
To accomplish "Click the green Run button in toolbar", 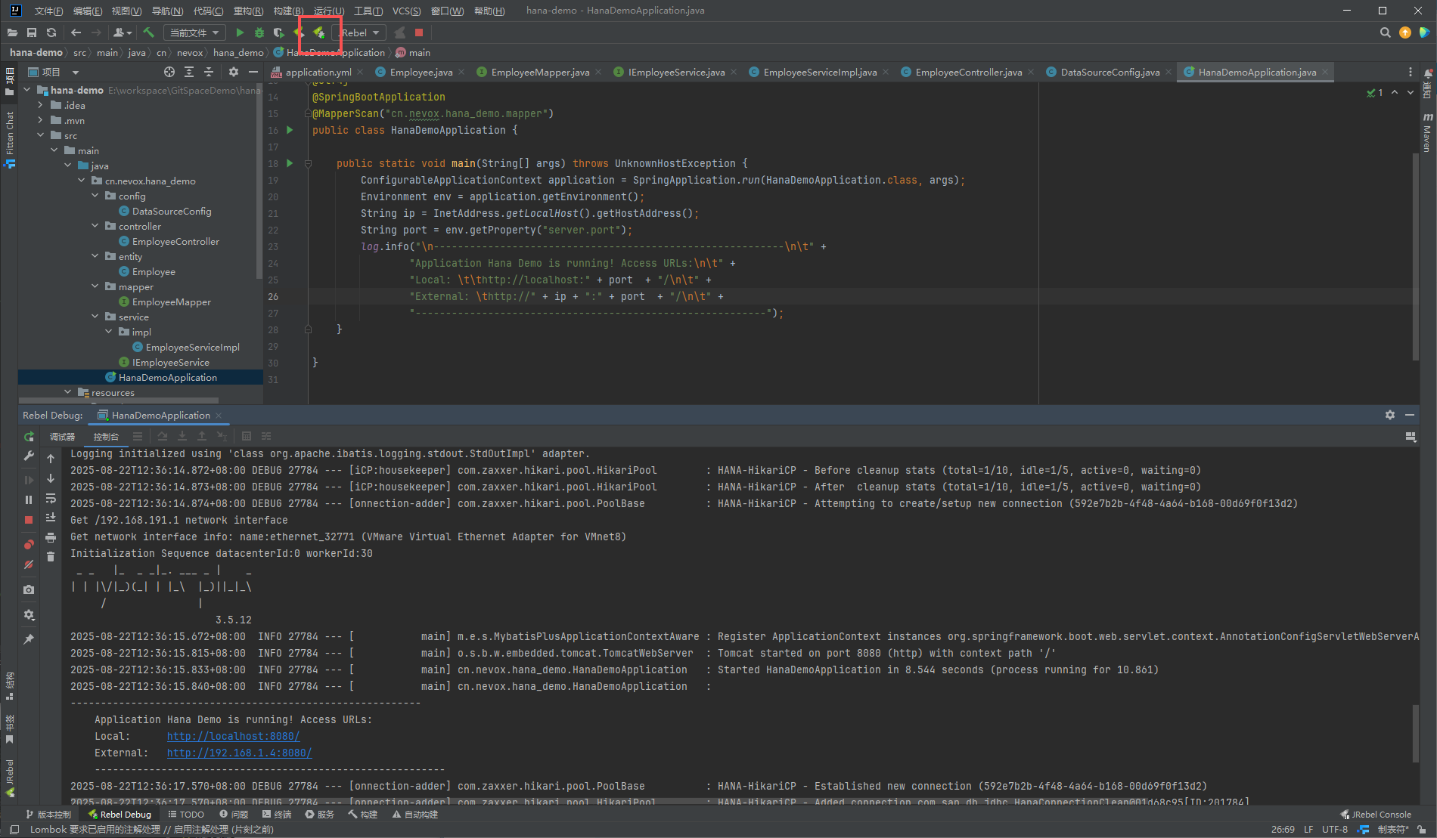I will pyautogui.click(x=240, y=32).
